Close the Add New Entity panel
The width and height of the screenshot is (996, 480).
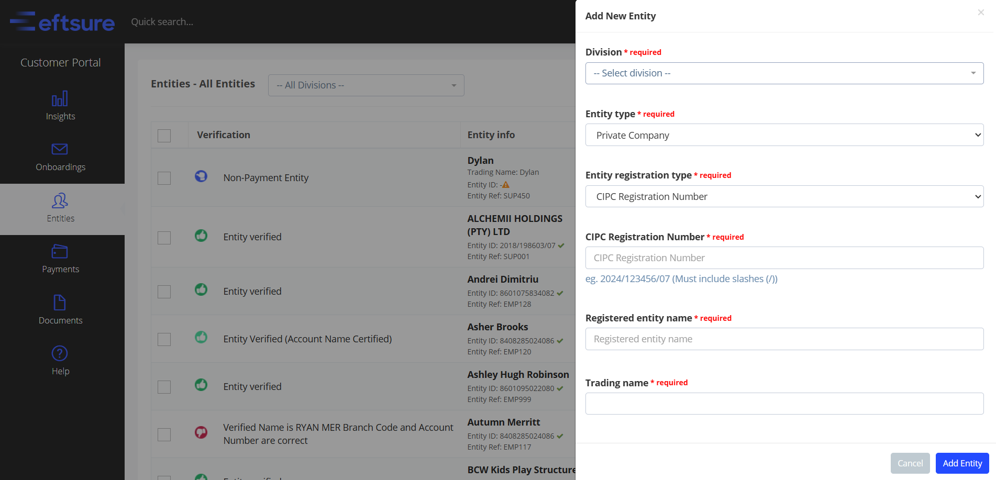pos(981,13)
